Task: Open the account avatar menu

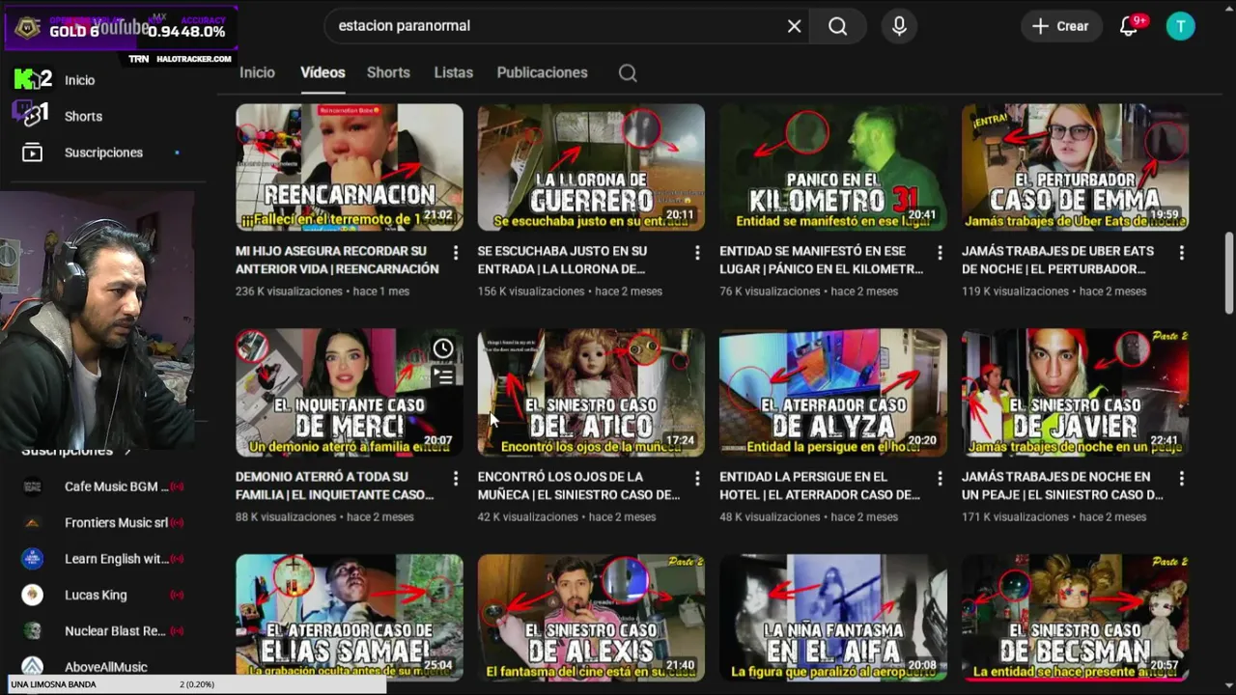Action: tap(1180, 26)
